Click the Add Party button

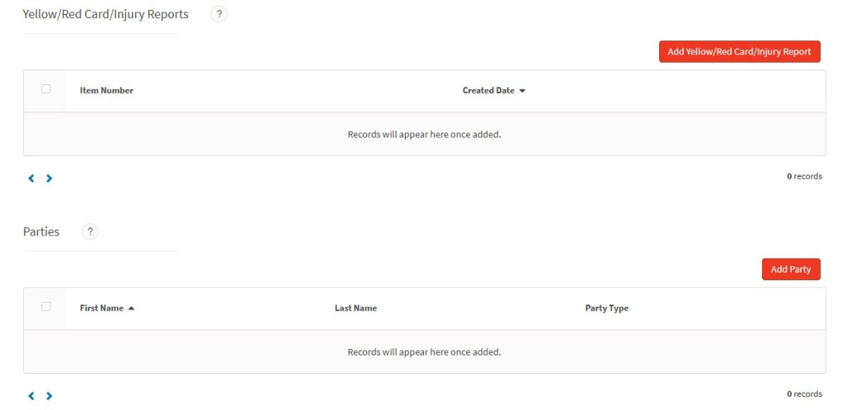(x=791, y=269)
